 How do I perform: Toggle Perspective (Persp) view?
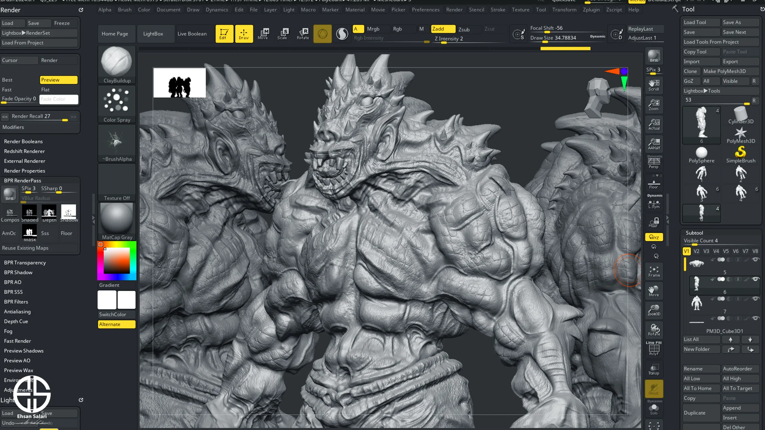[x=654, y=162]
